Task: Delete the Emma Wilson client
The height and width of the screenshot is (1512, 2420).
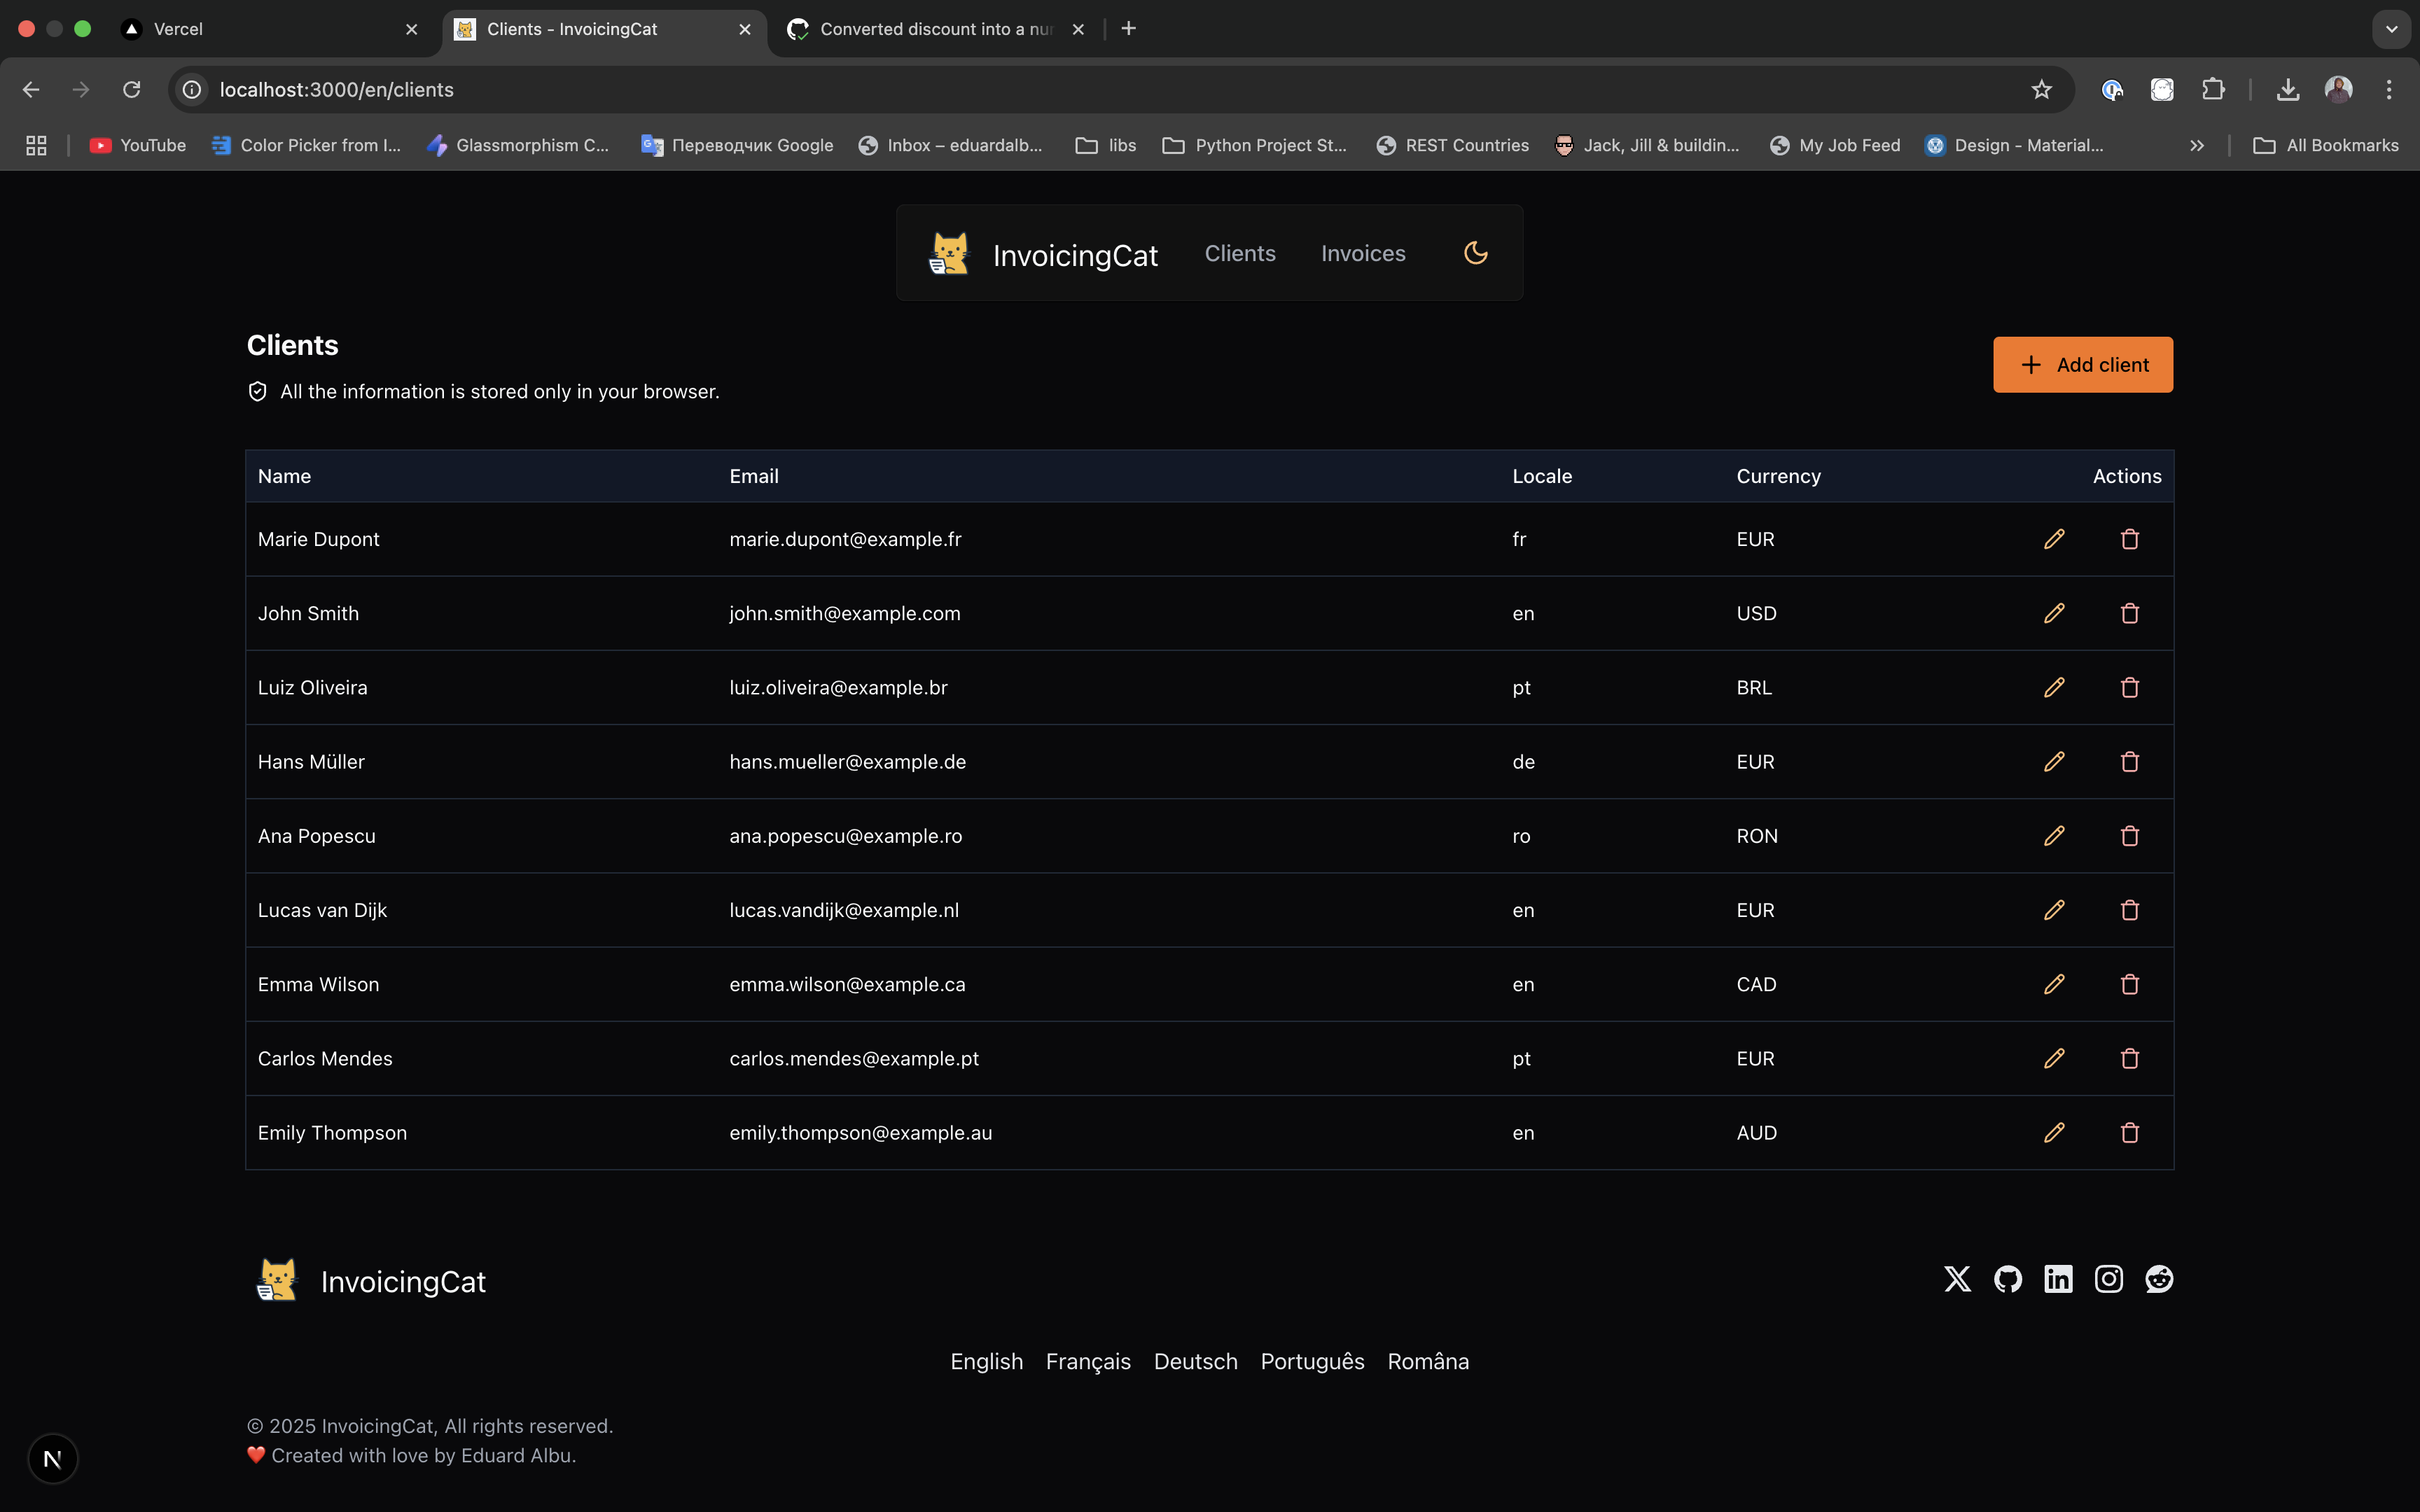Action: [2130, 984]
